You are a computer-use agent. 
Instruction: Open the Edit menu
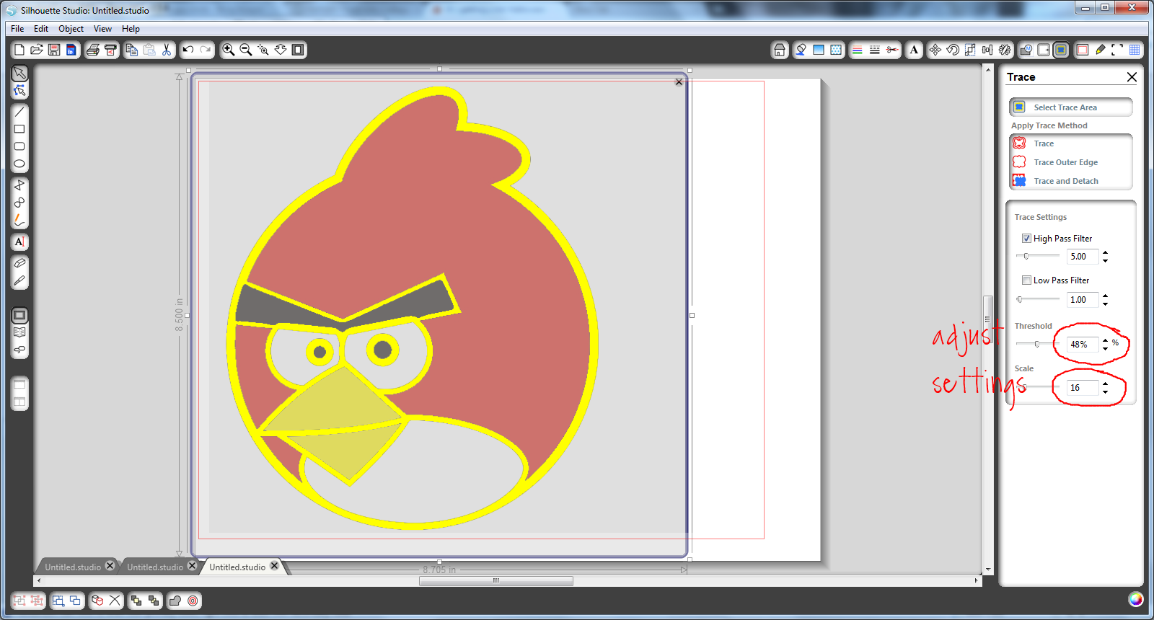(x=41, y=29)
